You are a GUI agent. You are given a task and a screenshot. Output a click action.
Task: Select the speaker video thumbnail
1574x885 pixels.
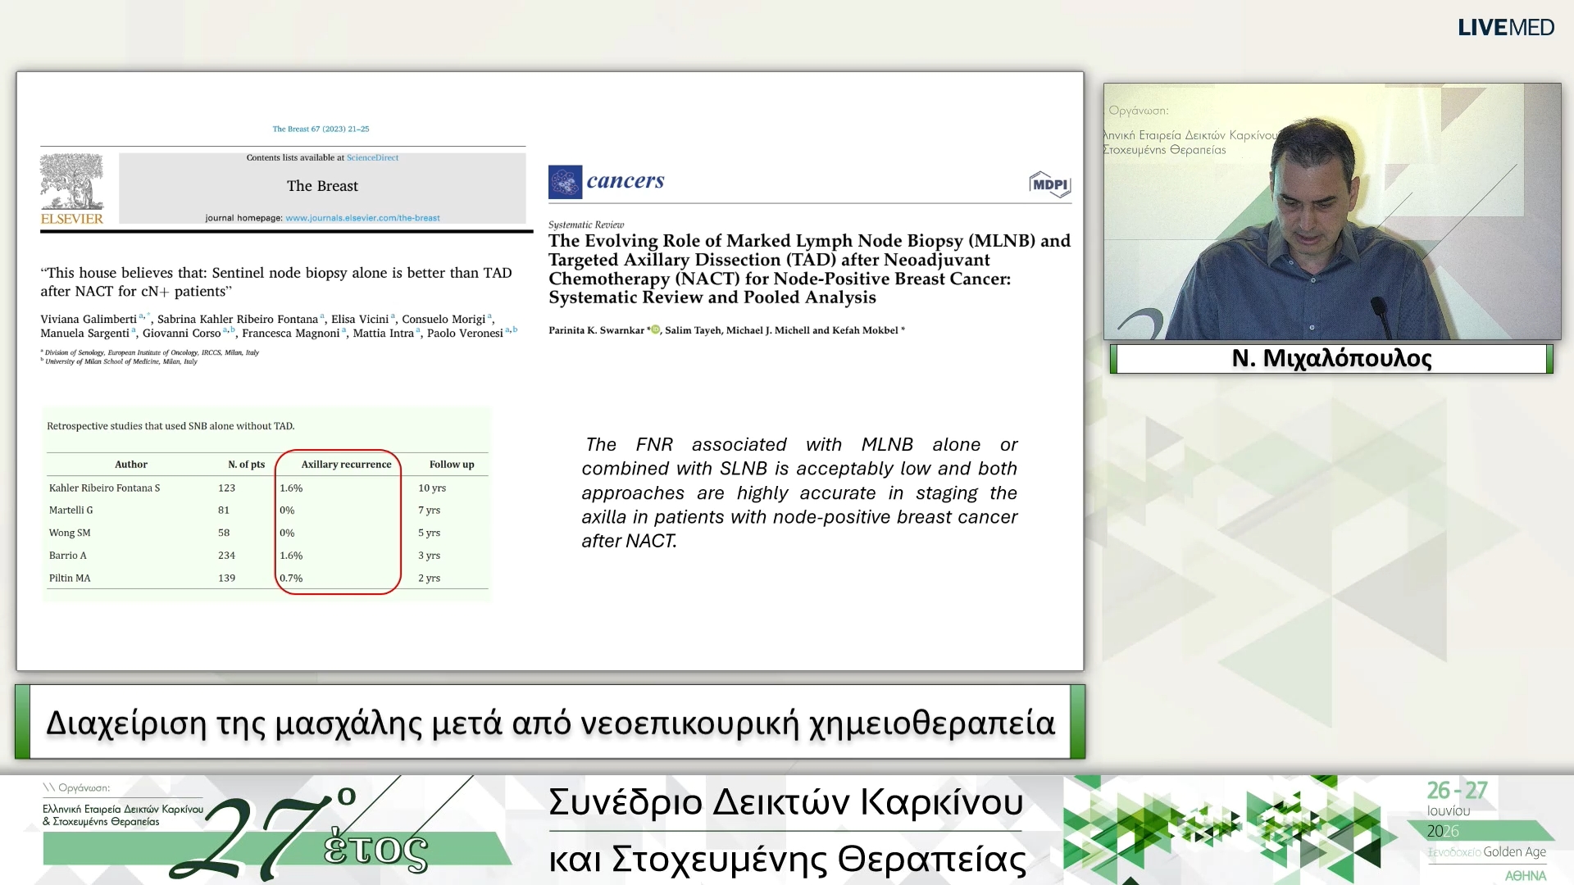coord(1331,211)
